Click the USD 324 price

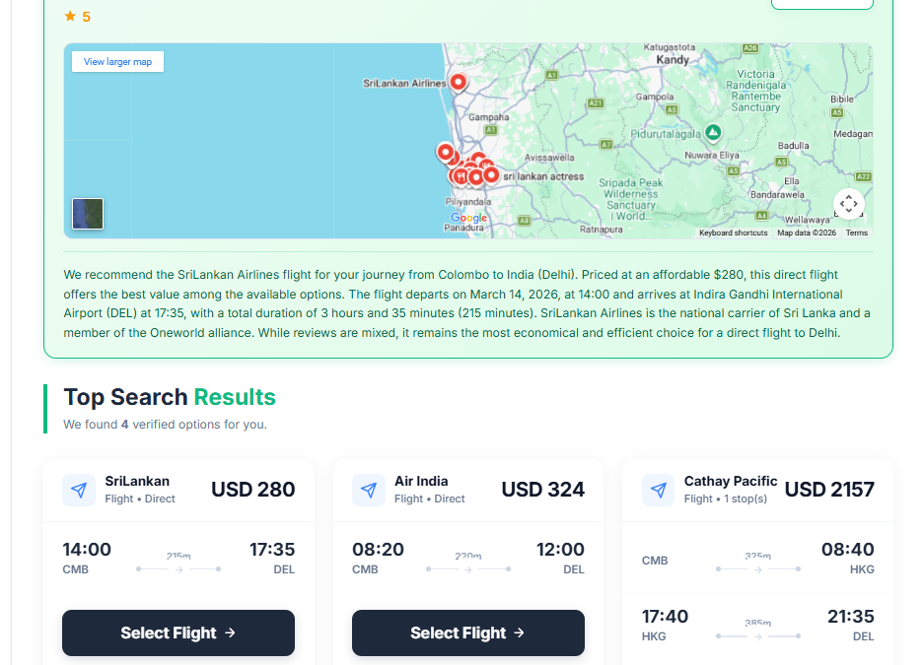point(542,490)
